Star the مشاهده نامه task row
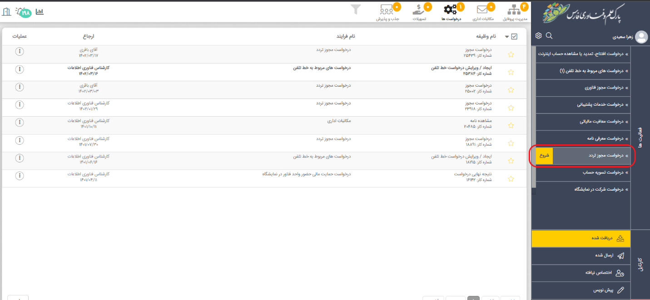Viewport: 650px width, 300px height. pyautogui.click(x=511, y=125)
